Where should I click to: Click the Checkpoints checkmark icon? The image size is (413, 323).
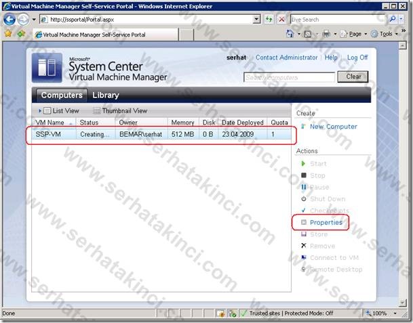point(303,210)
